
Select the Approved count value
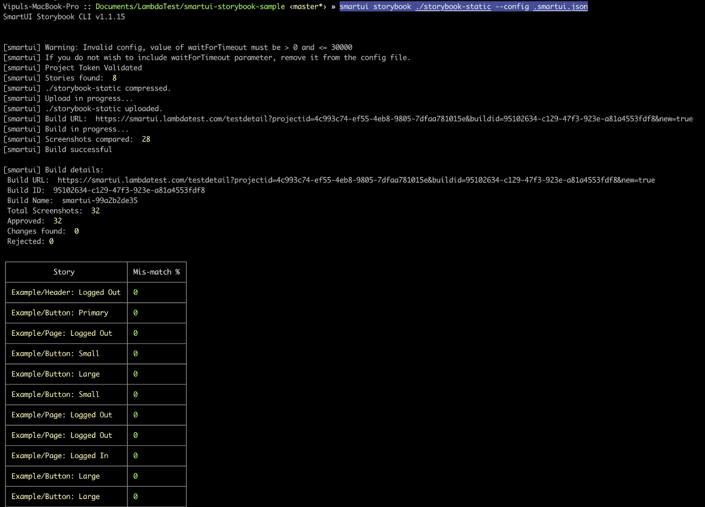coord(57,220)
